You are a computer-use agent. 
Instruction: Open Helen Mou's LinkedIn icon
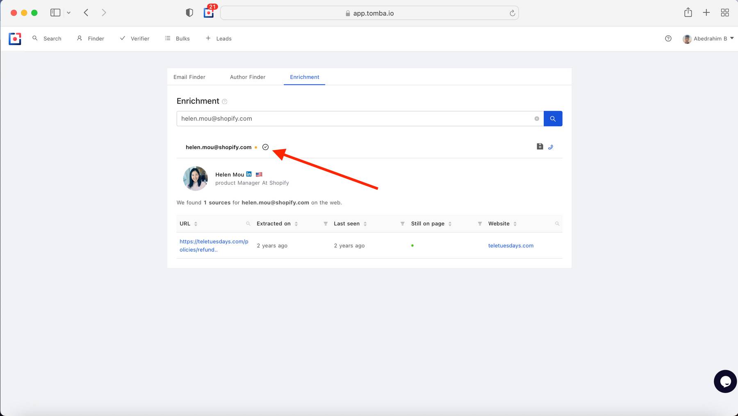tap(249, 174)
